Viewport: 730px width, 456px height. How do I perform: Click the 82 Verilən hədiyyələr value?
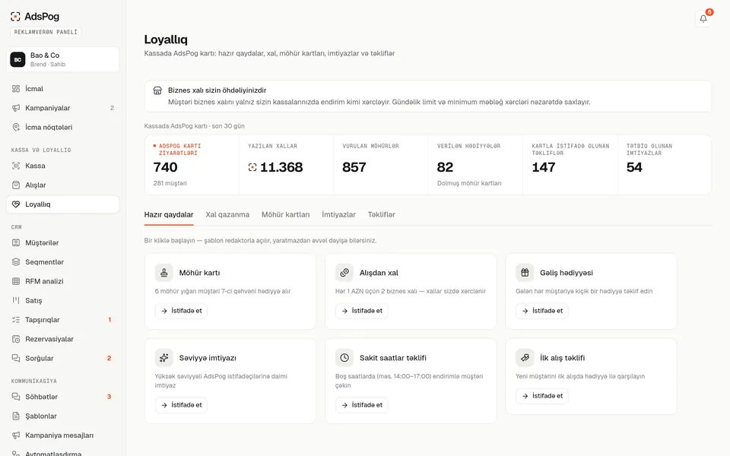click(445, 167)
